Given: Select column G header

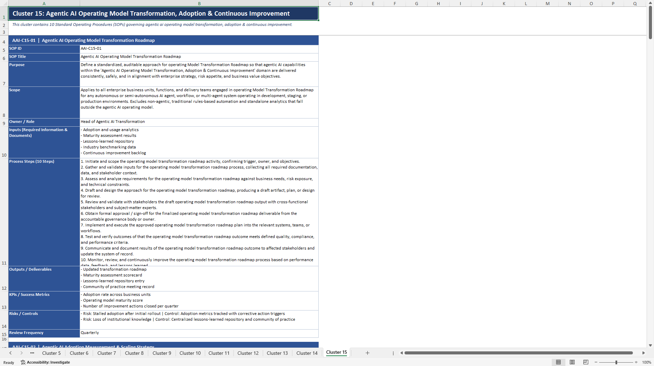Looking at the screenshot, I should pyautogui.click(x=416, y=3).
